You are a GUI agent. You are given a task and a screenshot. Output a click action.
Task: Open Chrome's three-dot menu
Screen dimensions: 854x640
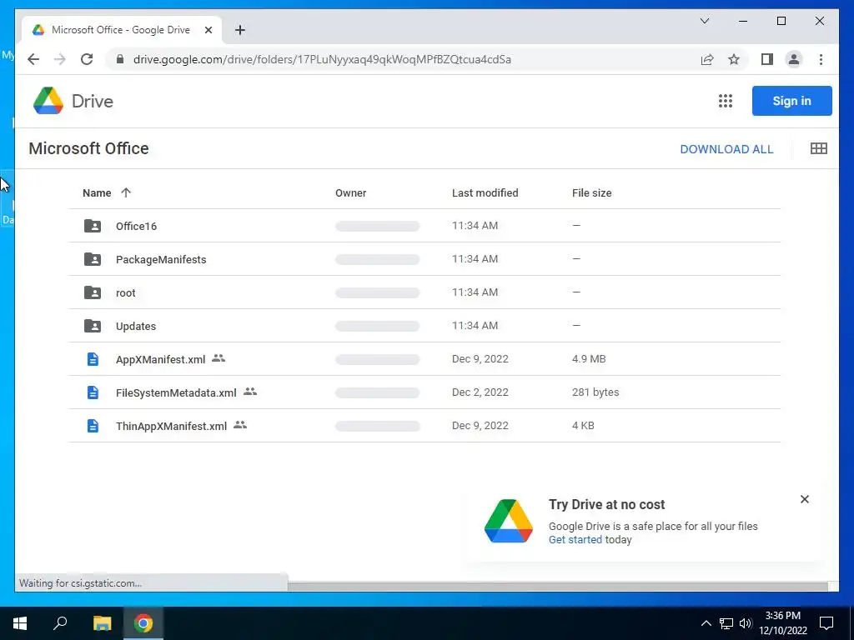pos(821,59)
